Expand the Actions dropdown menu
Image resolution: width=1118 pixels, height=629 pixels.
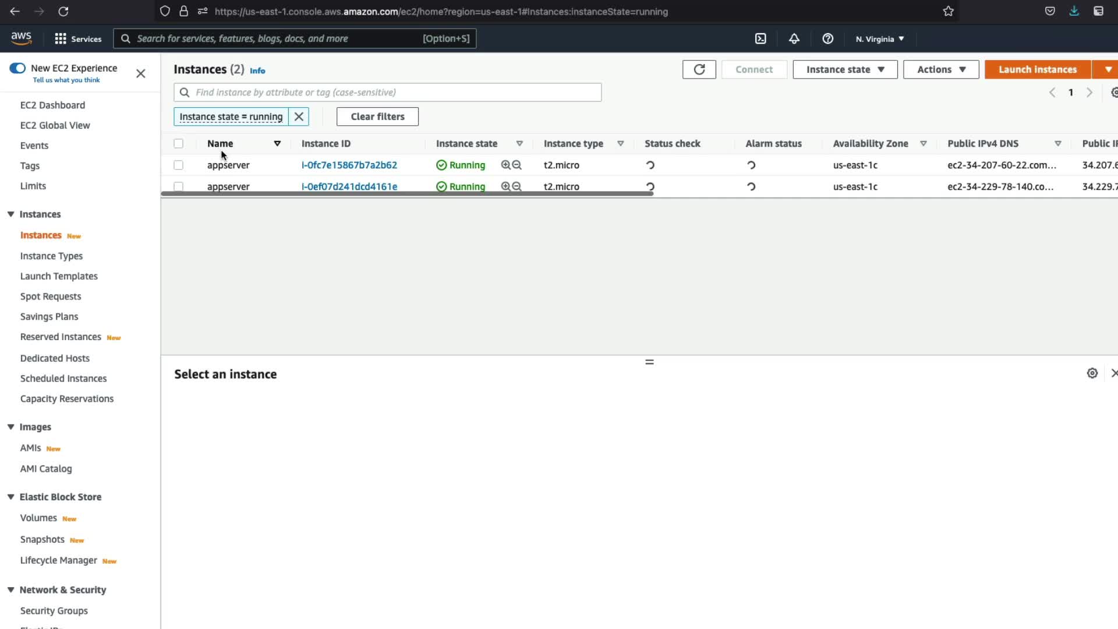click(940, 69)
